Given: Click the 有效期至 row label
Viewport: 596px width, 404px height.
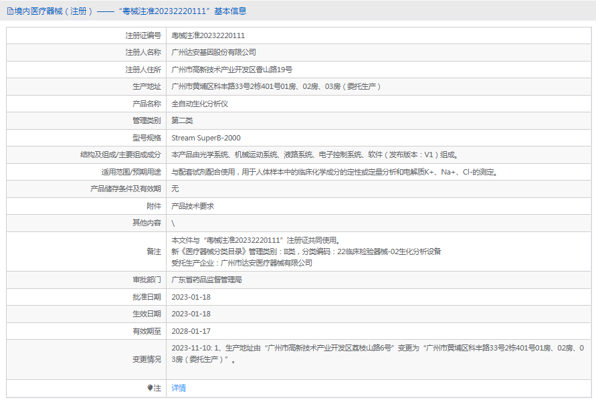Looking at the screenshot, I should coord(146,331).
